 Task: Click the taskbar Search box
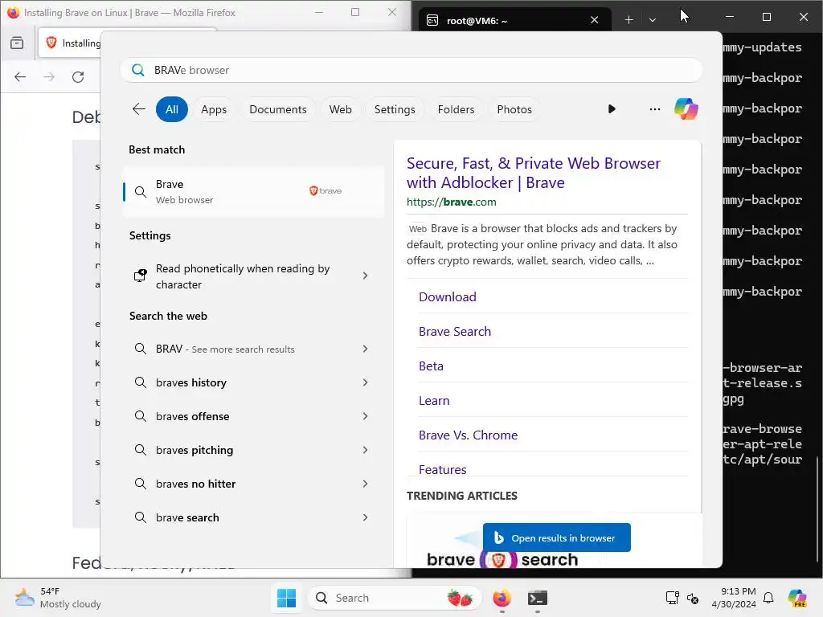[394, 598]
